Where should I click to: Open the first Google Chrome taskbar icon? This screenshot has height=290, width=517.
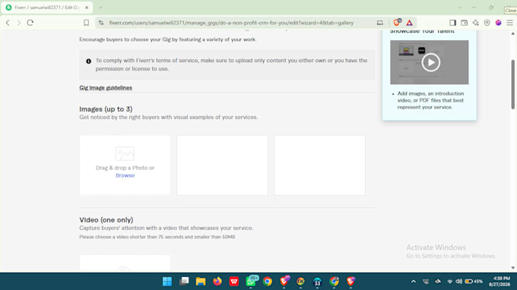click(268, 282)
